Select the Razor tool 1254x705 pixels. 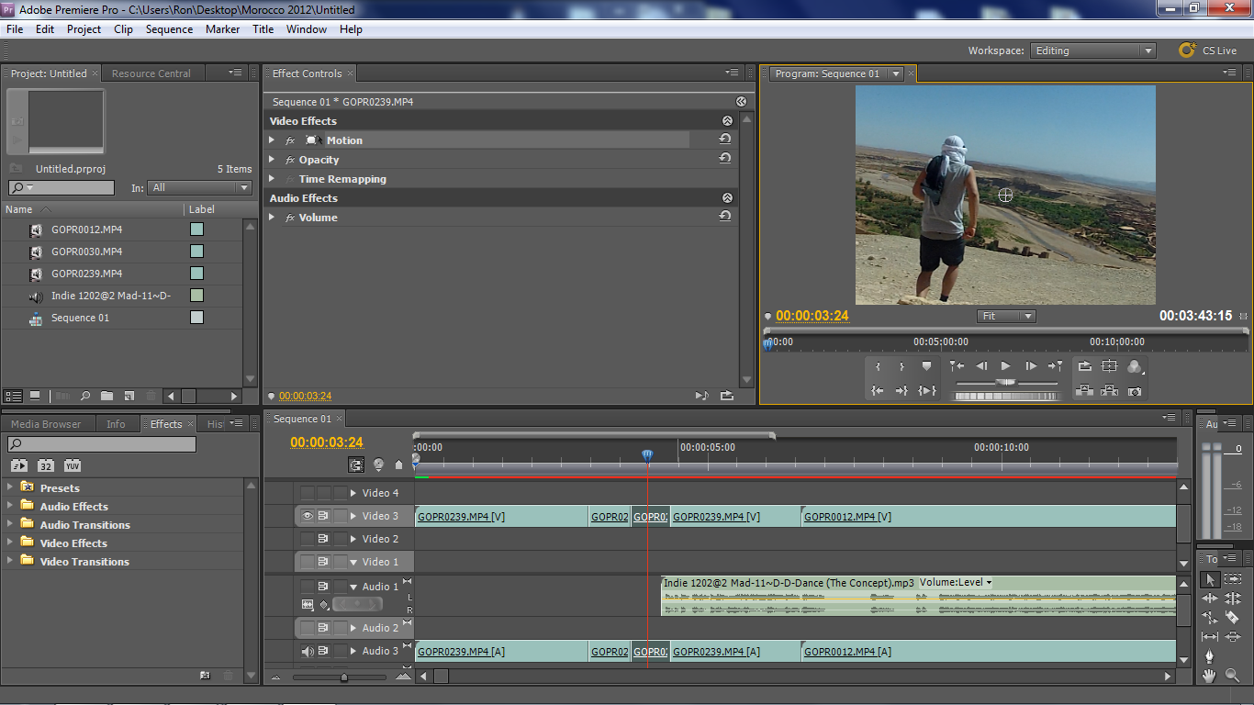pos(1233,618)
